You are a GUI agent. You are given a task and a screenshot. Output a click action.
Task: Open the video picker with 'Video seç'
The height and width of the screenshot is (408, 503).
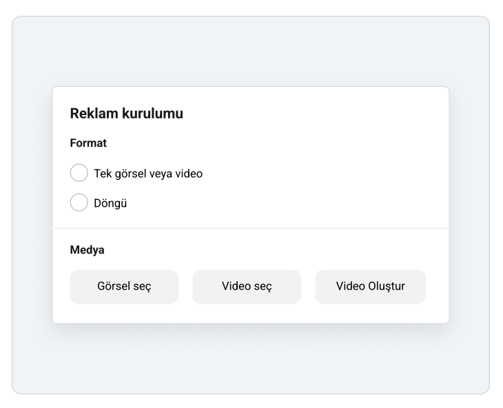click(x=247, y=287)
